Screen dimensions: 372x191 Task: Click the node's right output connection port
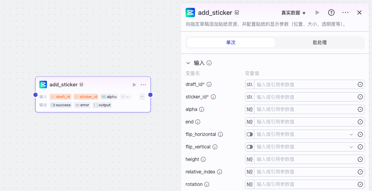(x=150, y=95)
